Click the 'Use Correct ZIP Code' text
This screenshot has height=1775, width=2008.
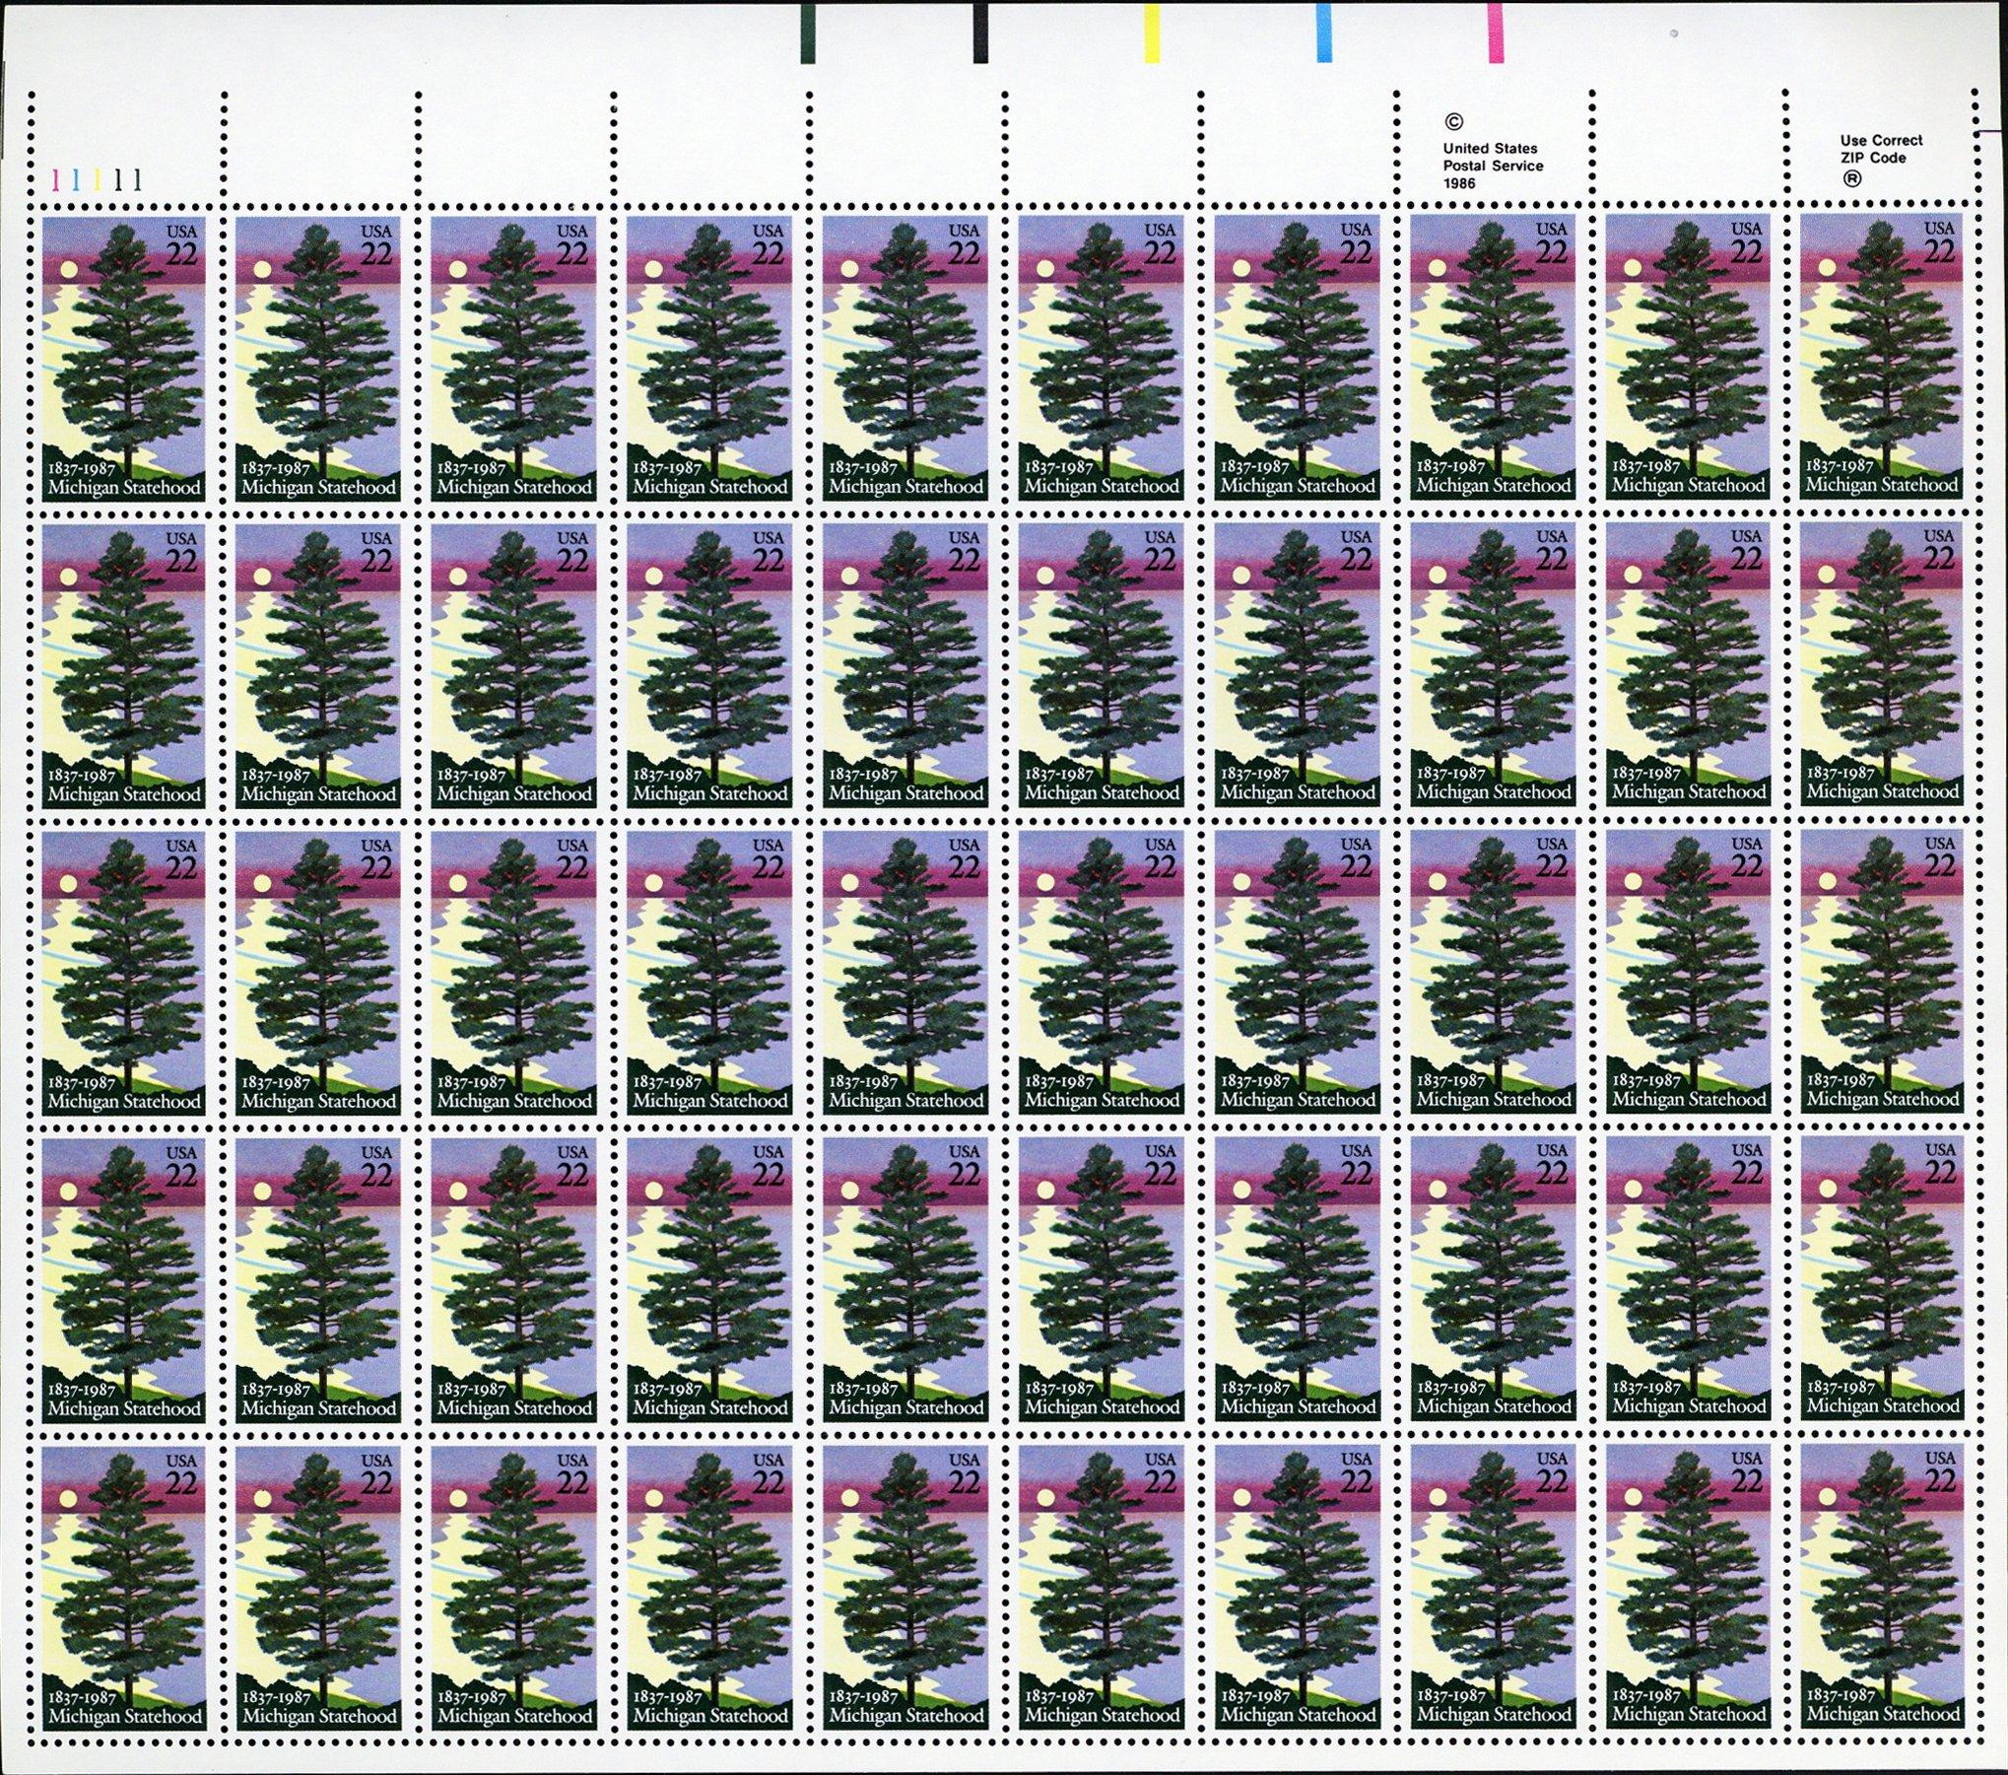pos(1881,149)
